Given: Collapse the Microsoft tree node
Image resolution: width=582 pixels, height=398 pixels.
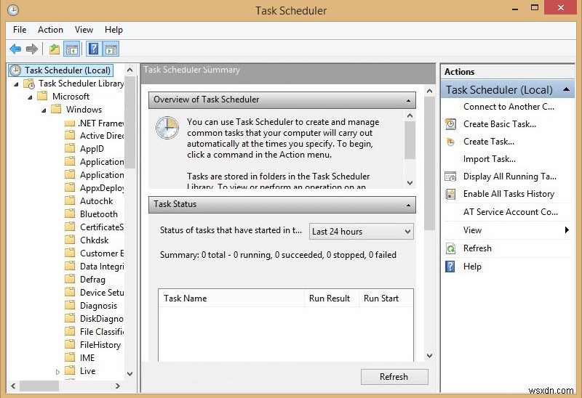Looking at the screenshot, I should 30,97.
